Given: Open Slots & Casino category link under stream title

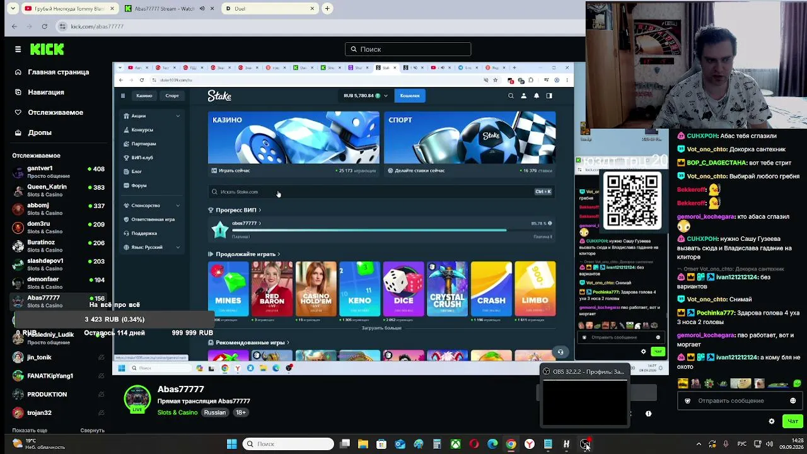Looking at the screenshot, I should pos(177,412).
